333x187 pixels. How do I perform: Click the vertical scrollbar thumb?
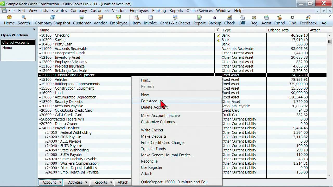click(x=329, y=42)
